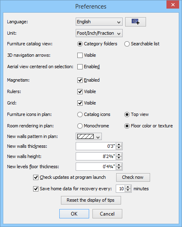
Task: Click the import language library flag icon
Action: [x=135, y=22]
